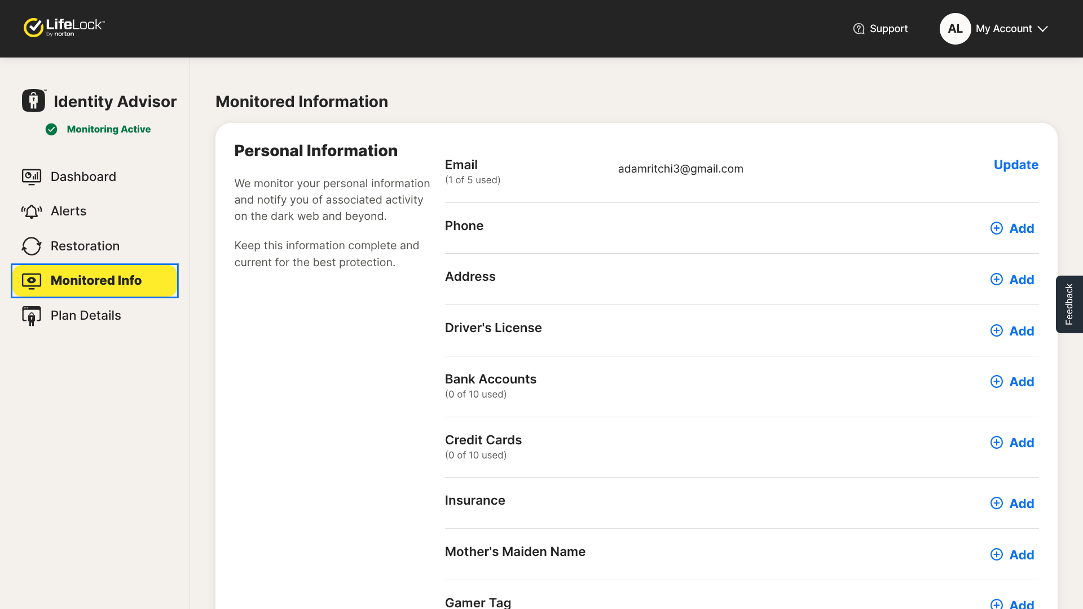This screenshot has width=1083, height=609.
Task: Click the plus icon for Credit Cards
Action: coord(997,443)
